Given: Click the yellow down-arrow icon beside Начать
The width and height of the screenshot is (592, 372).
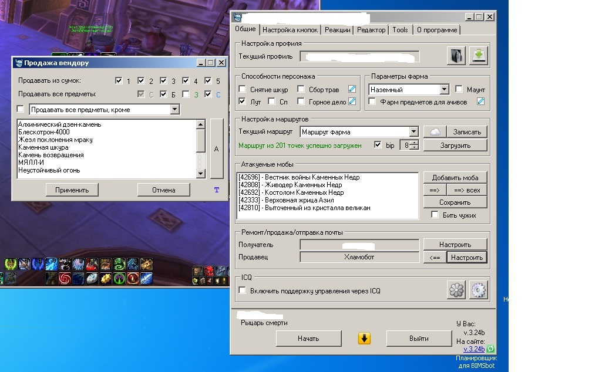Looking at the screenshot, I should tap(364, 339).
